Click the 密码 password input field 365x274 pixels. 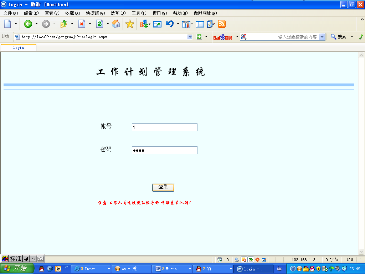(165, 150)
